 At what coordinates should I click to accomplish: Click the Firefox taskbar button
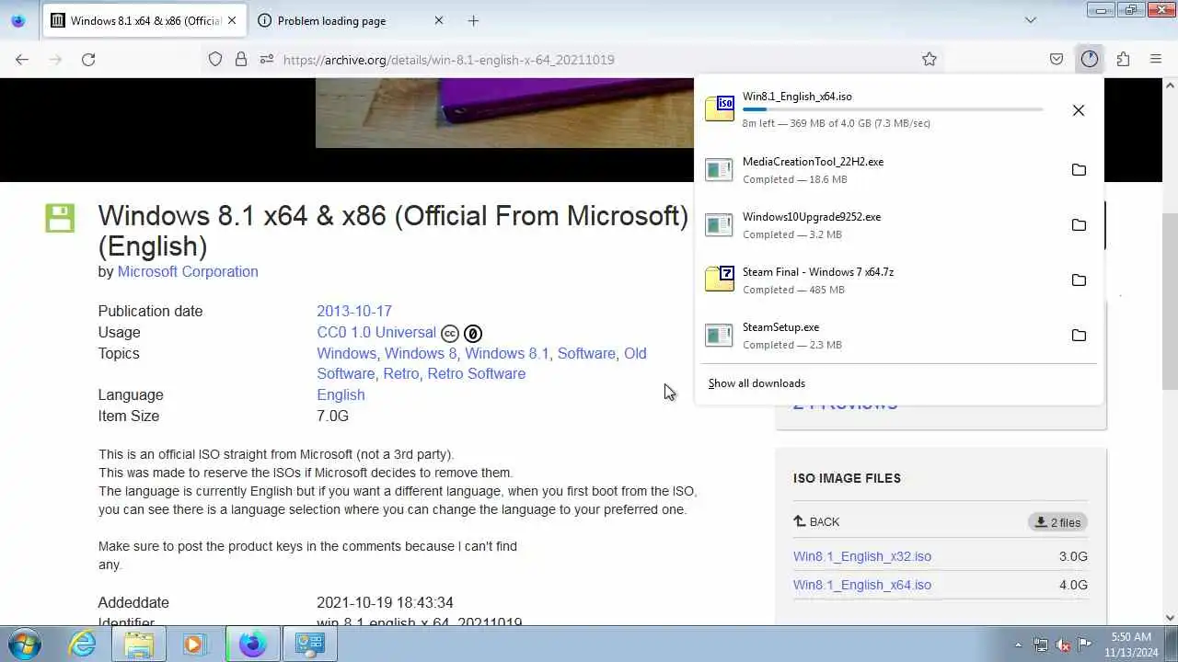point(252,644)
